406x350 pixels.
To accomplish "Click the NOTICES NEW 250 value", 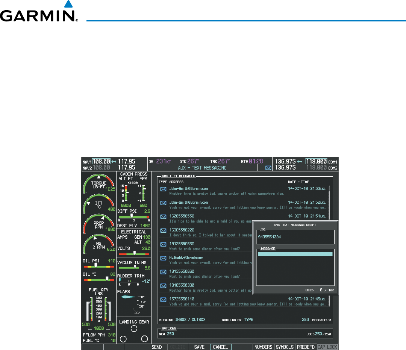I will (x=170, y=334).
